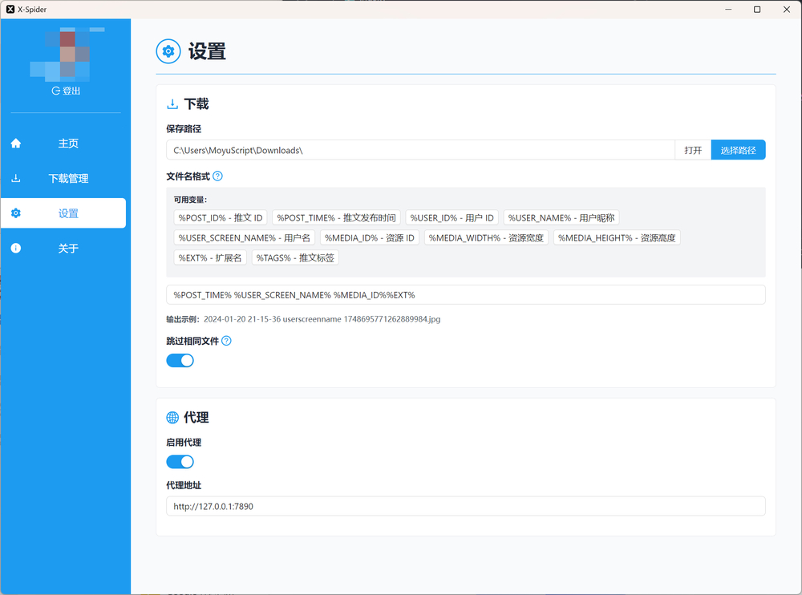Click the 代理地址 input field

(465, 506)
